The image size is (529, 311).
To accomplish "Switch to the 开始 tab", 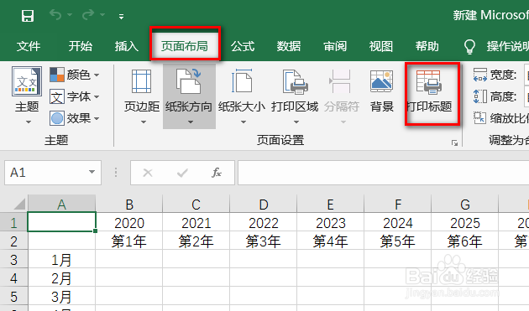I will [x=81, y=46].
